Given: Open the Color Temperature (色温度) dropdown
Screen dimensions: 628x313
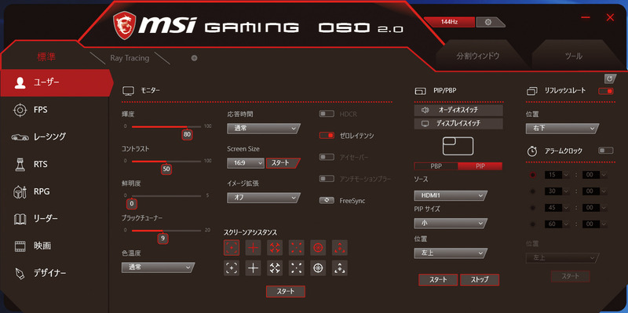Looking at the screenshot, I should 158,268.
